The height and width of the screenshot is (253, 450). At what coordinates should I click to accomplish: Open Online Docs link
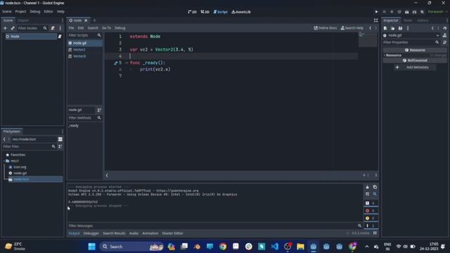point(325,28)
